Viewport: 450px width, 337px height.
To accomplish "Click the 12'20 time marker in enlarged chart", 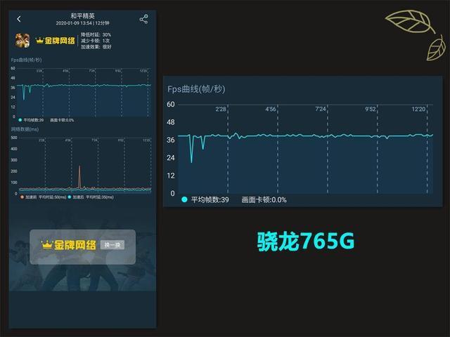I will coord(418,110).
